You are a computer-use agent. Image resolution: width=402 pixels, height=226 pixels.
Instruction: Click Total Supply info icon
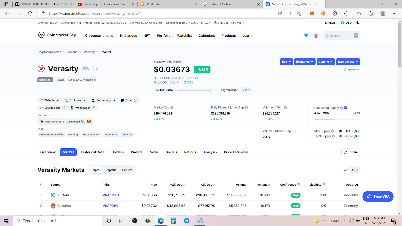[333, 136]
